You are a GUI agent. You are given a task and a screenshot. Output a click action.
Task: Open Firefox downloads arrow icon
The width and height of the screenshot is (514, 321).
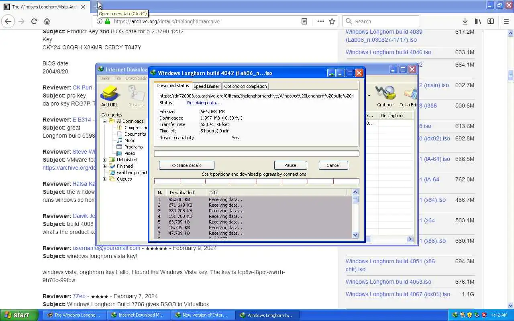pos(465,21)
